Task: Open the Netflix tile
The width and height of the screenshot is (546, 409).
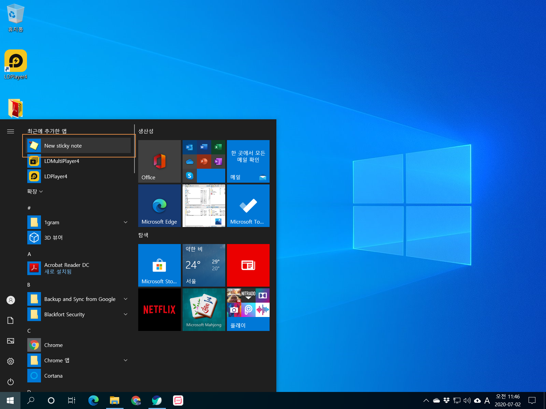Action: click(159, 309)
